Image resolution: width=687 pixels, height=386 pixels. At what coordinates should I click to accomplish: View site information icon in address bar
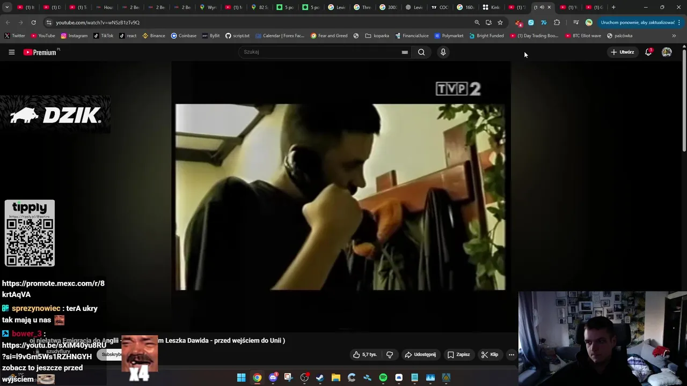49,23
